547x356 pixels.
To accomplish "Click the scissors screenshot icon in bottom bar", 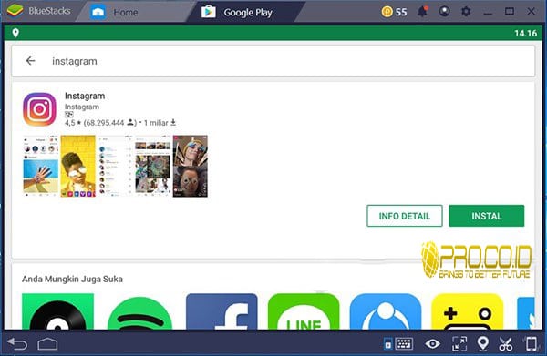I will point(505,344).
